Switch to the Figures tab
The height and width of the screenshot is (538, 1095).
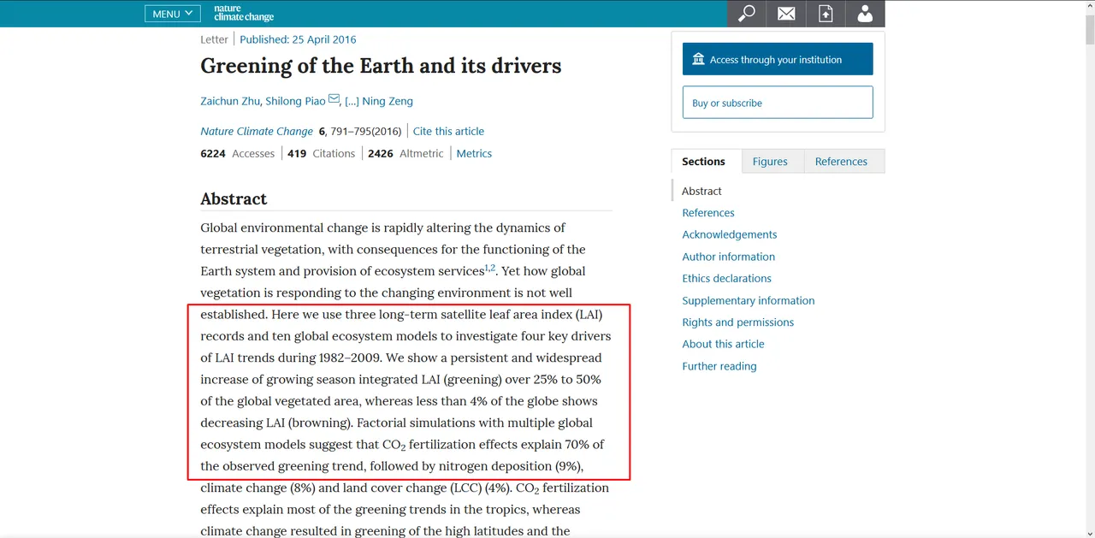click(x=770, y=161)
